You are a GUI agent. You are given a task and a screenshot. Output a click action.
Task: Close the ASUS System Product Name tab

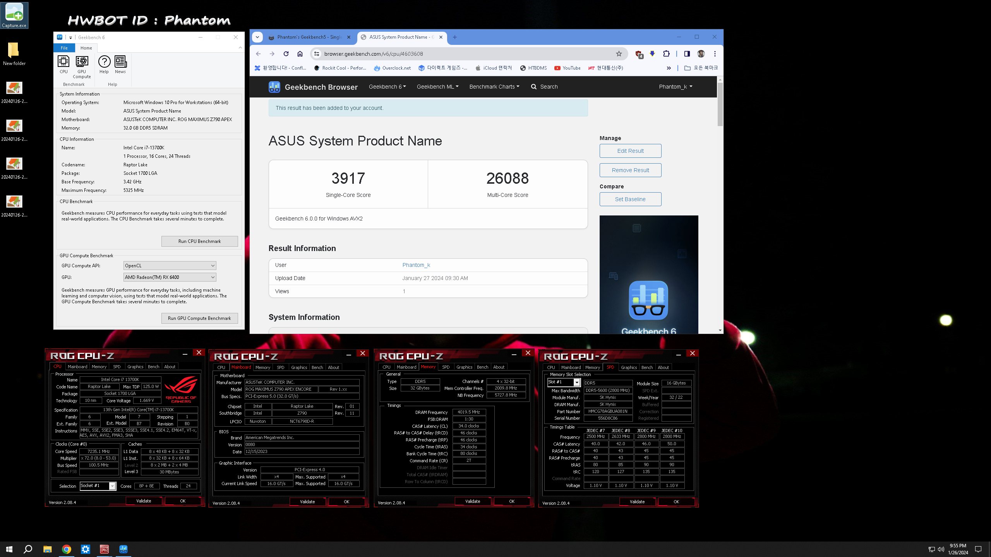441,37
